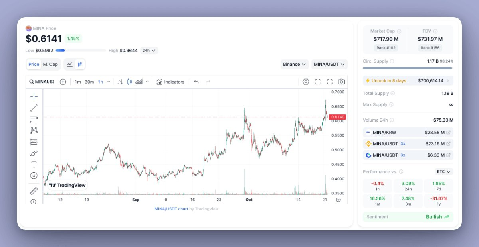Image resolution: width=479 pixels, height=247 pixels.
Task: Select the brush drawing tool
Action: pos(34,153)
